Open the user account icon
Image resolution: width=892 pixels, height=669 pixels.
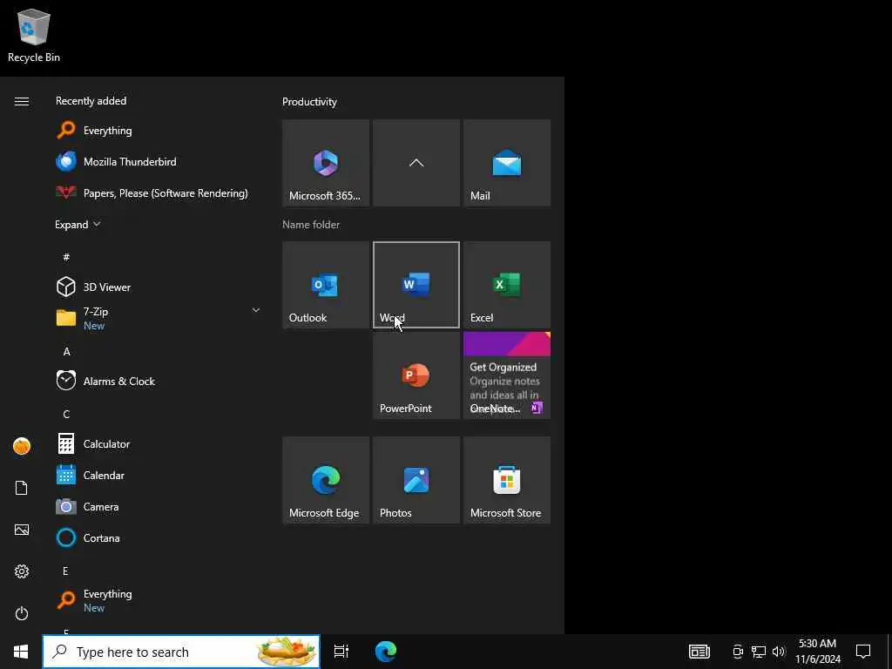point(22,446)
